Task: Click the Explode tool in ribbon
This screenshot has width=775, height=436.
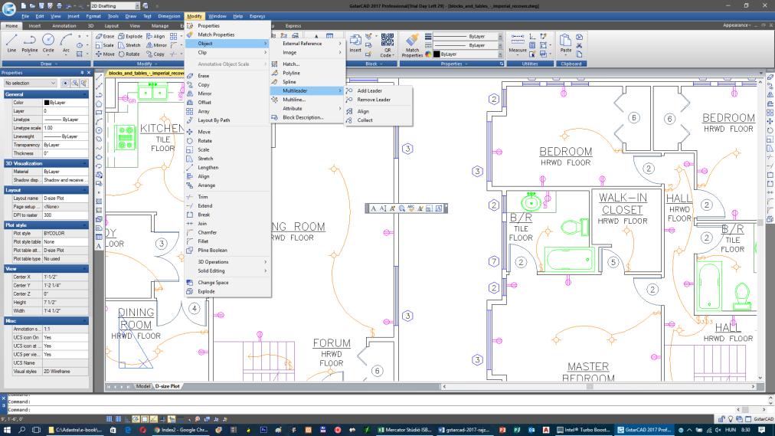Action: pyautogui.click(x=130, y=36)
